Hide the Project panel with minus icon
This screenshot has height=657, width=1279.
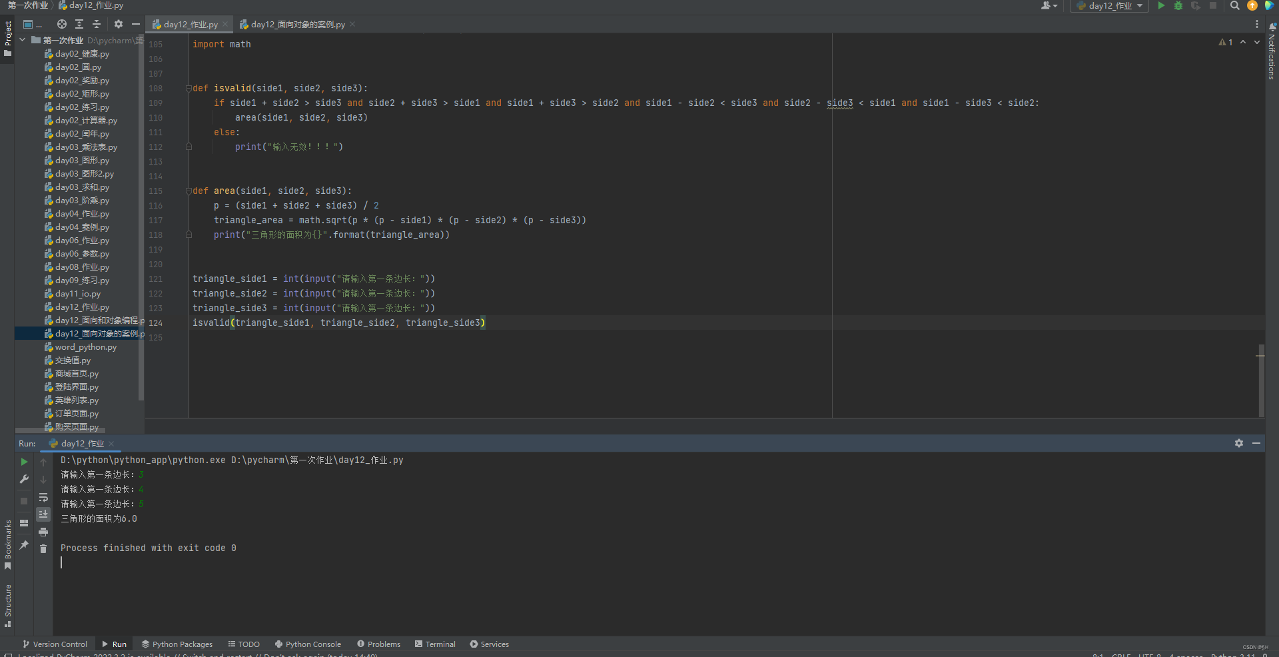point(136,24)
